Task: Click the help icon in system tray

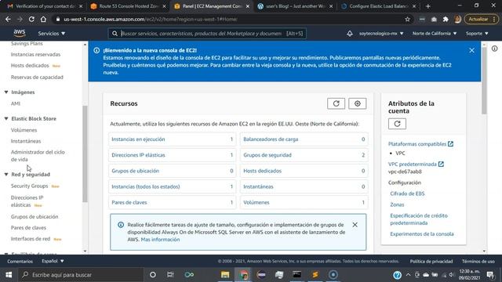Action: pyautogui.click(x=398, y=275)
